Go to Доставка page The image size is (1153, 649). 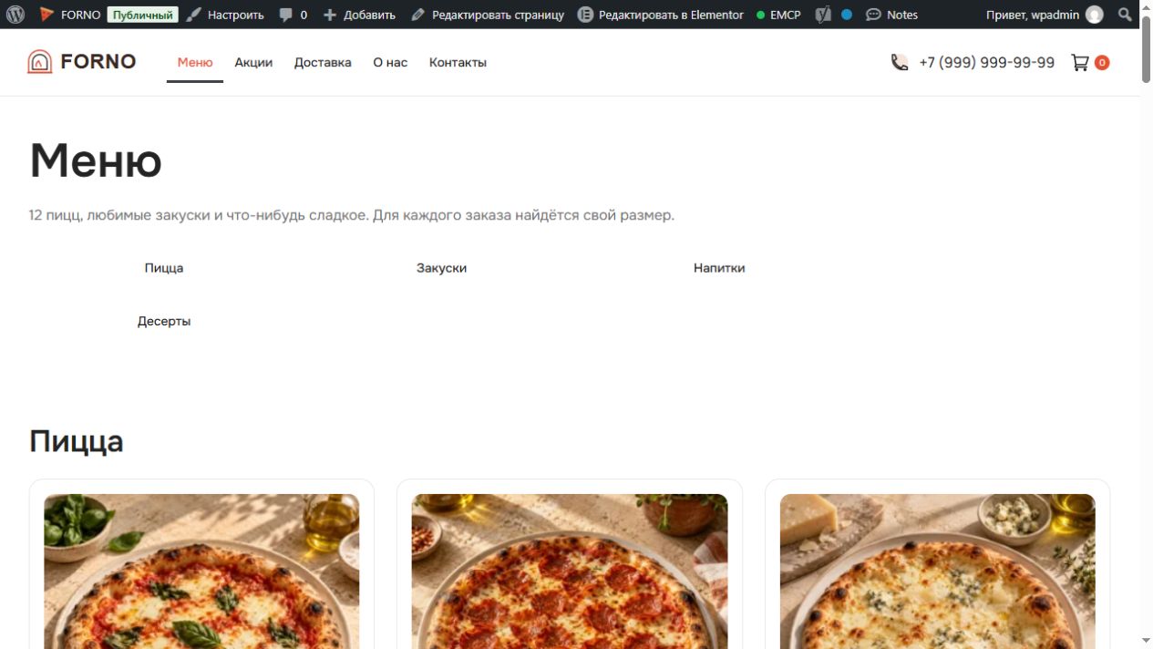(323, 62)
